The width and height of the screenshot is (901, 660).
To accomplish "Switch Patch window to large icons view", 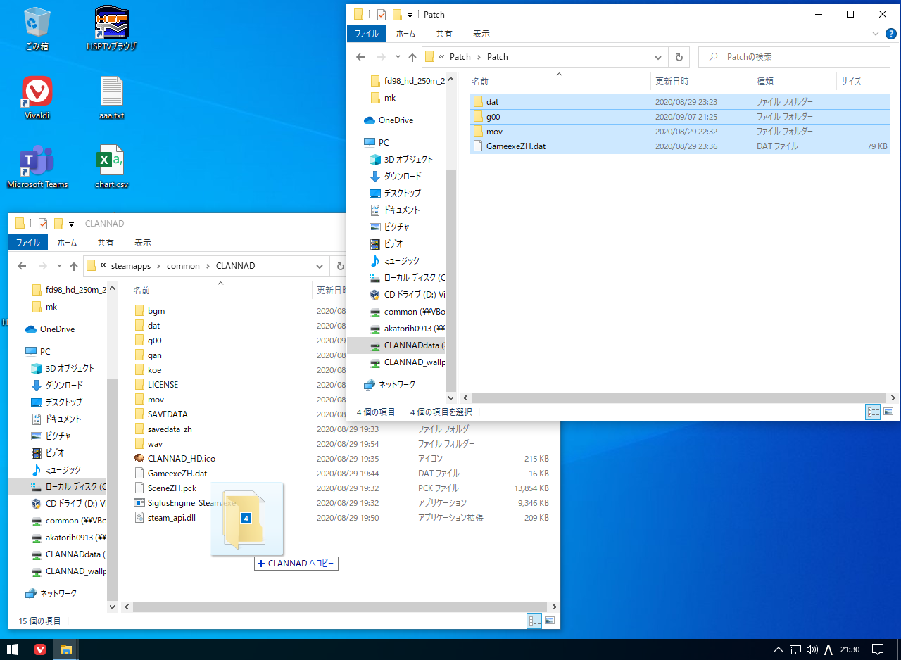I will [x=888, y=412].
